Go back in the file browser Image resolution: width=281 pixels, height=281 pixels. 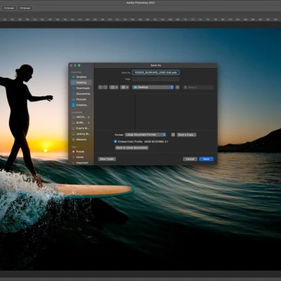pos(100,87)
